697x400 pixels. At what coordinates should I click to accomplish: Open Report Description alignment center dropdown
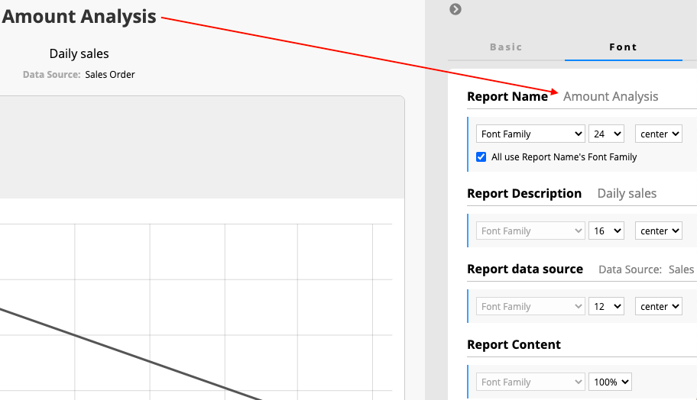tap(659, 231)
